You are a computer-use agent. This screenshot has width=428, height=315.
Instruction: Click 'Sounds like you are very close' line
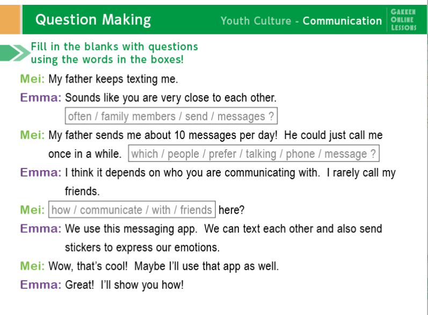[171, 98]
